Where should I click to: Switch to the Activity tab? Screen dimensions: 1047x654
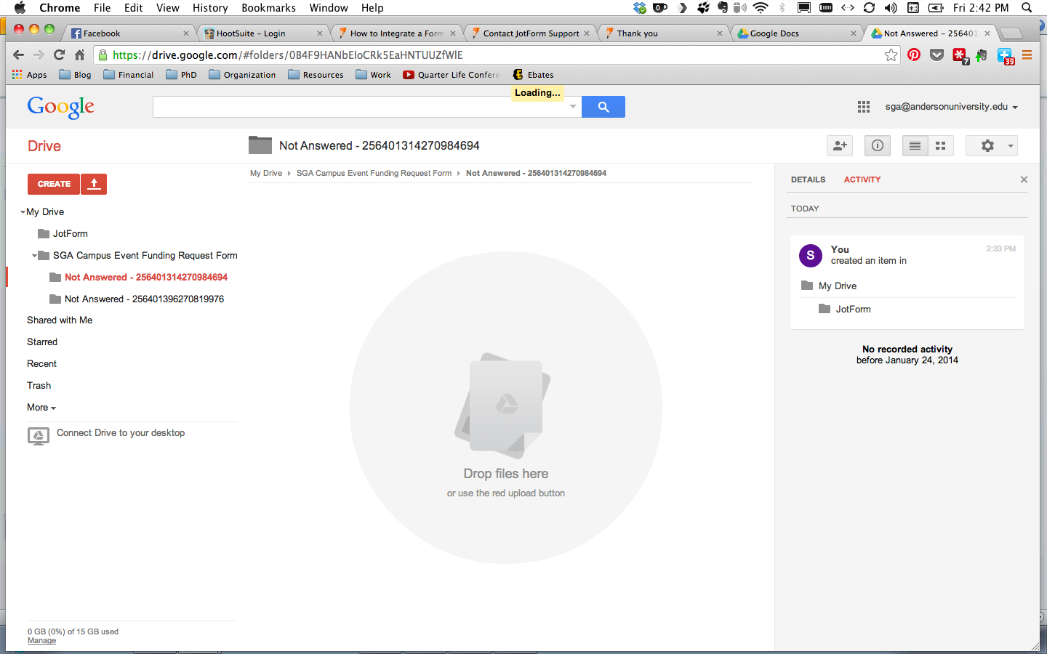click(x=862, y=179)
